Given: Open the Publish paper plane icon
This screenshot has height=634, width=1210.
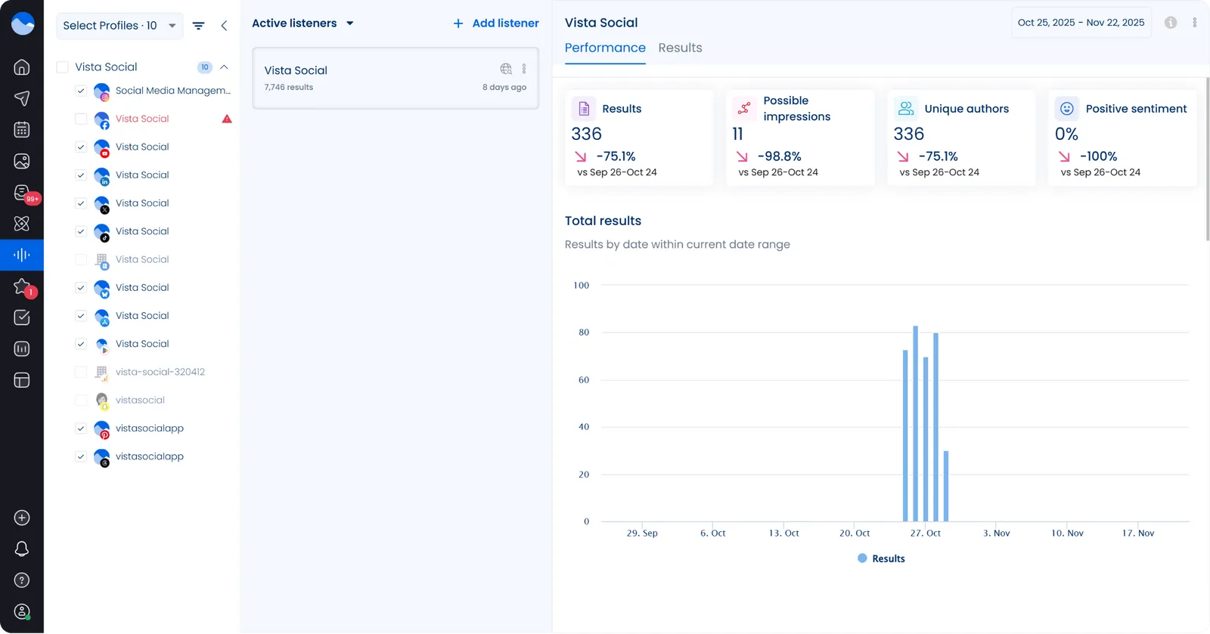Looking at the screenshot, I should (22, 98).
